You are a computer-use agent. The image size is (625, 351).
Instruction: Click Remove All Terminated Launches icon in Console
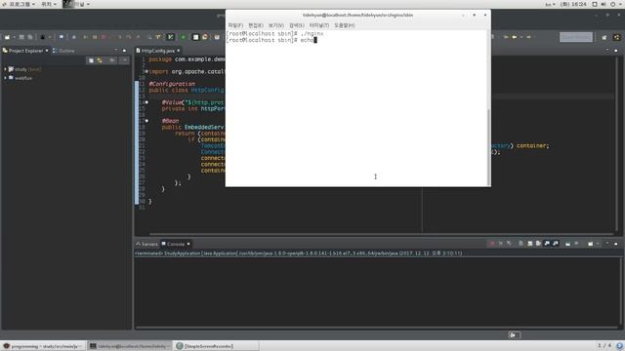click(x=509, y=244)
